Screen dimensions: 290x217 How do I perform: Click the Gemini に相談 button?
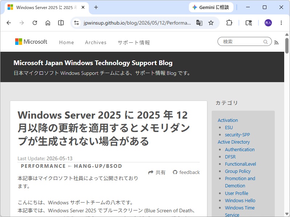tap(211, 7)
